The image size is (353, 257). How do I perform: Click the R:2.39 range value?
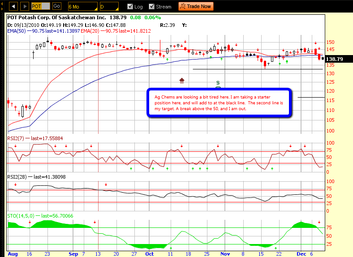(168, 25)
